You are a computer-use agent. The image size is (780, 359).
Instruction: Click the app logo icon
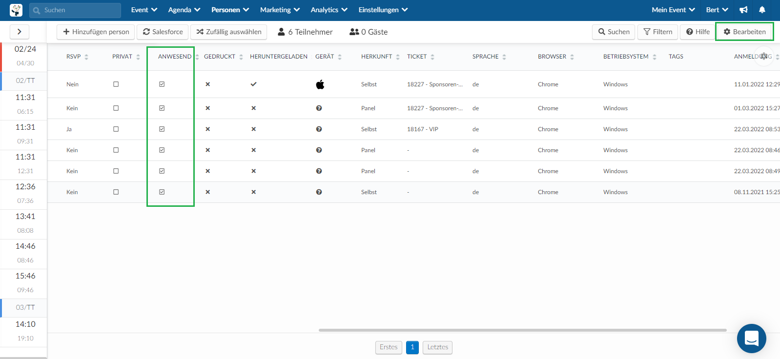tap(16, 10)
